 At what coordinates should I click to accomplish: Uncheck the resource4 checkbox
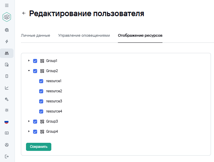point(41,111)
